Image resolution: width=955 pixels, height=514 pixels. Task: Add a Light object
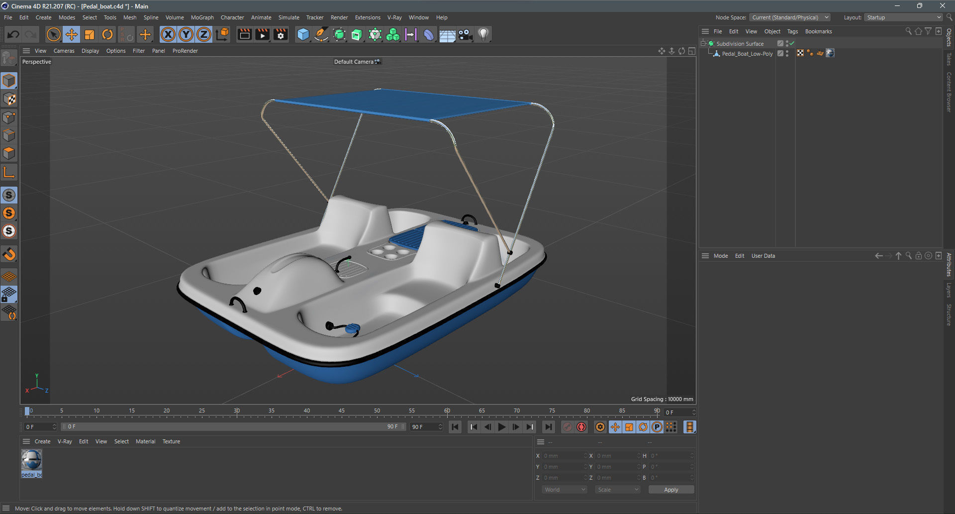483,34
